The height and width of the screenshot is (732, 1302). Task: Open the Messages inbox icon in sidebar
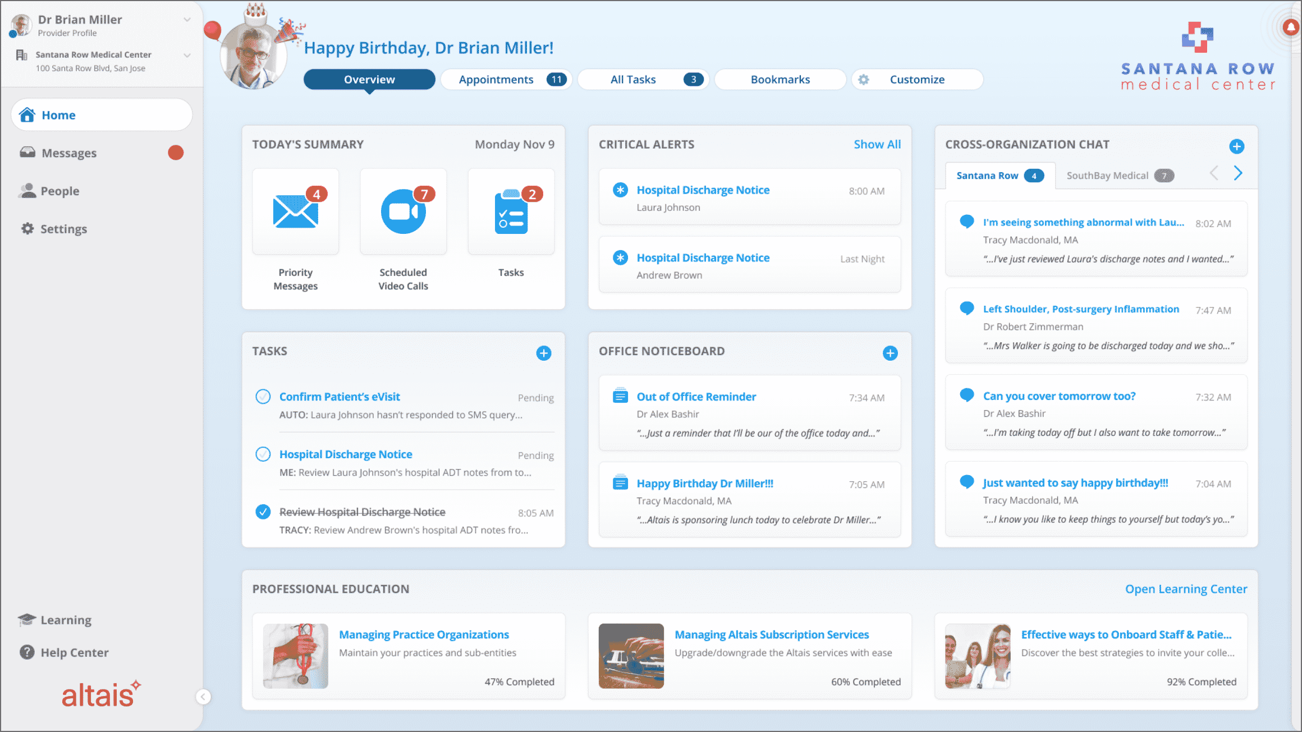point(27,153)
